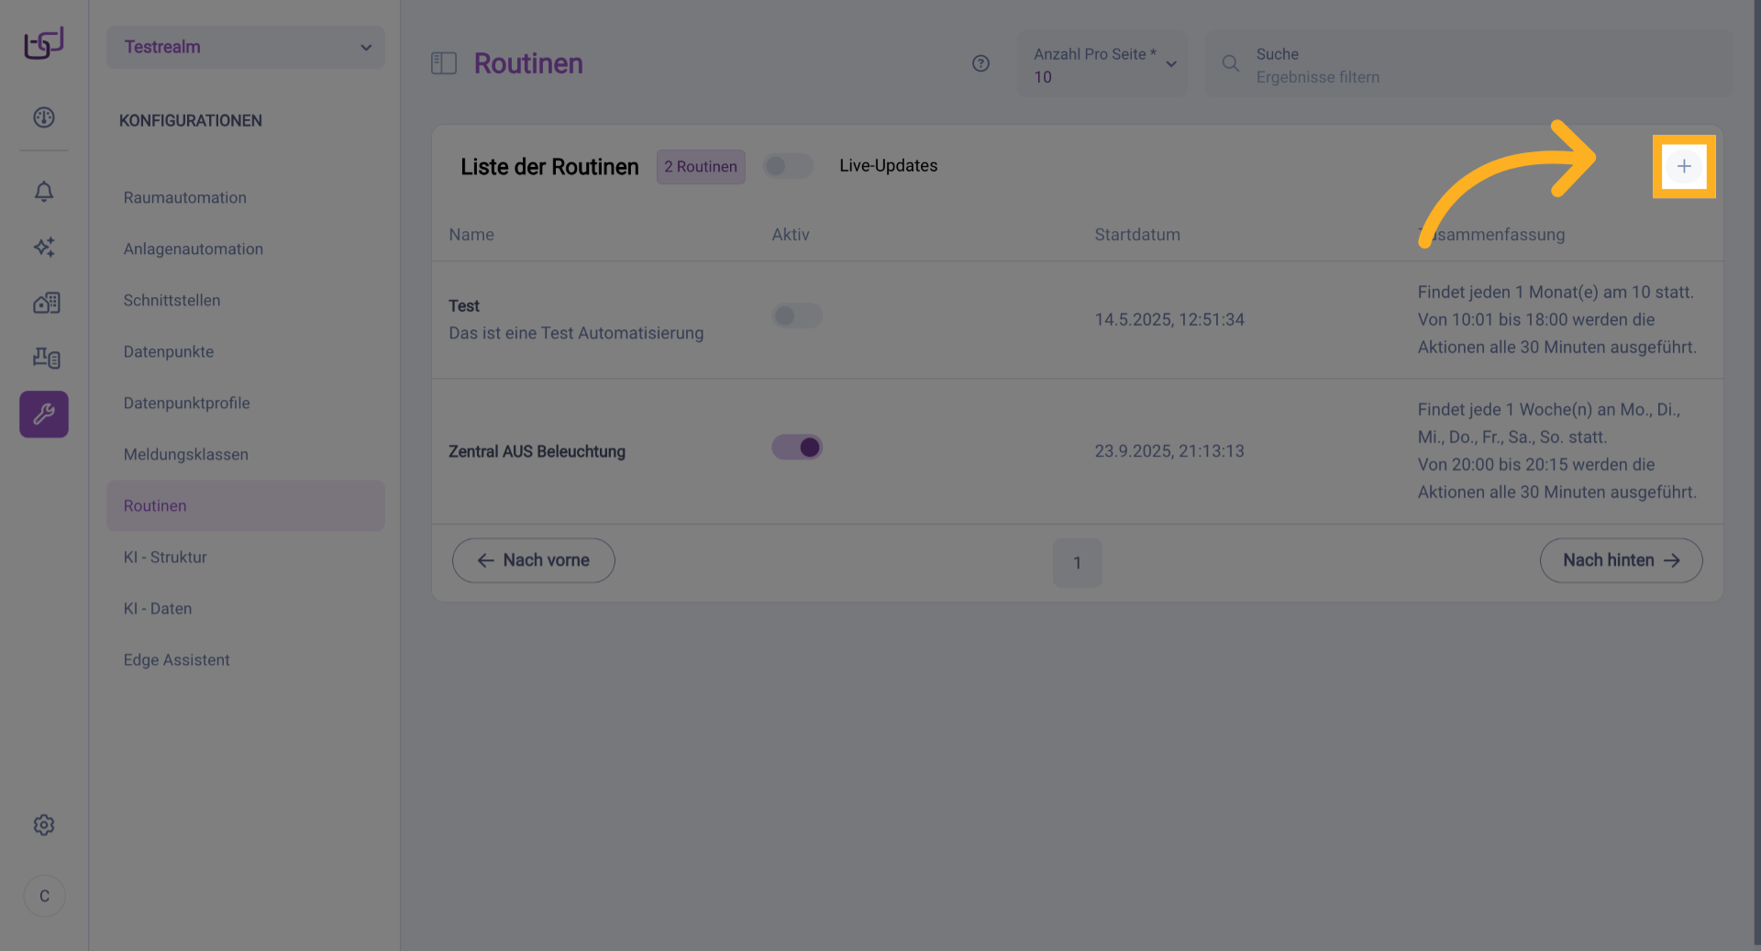Enable the Live-Updates switch
The width and height of the screenshot is (1761, 951).
(x=788, y=166)
